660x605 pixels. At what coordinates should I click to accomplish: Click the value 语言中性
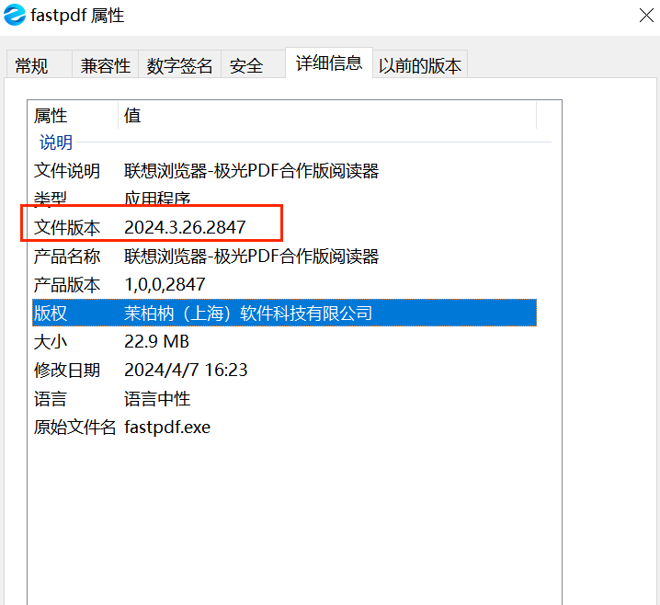coord(157,399)
